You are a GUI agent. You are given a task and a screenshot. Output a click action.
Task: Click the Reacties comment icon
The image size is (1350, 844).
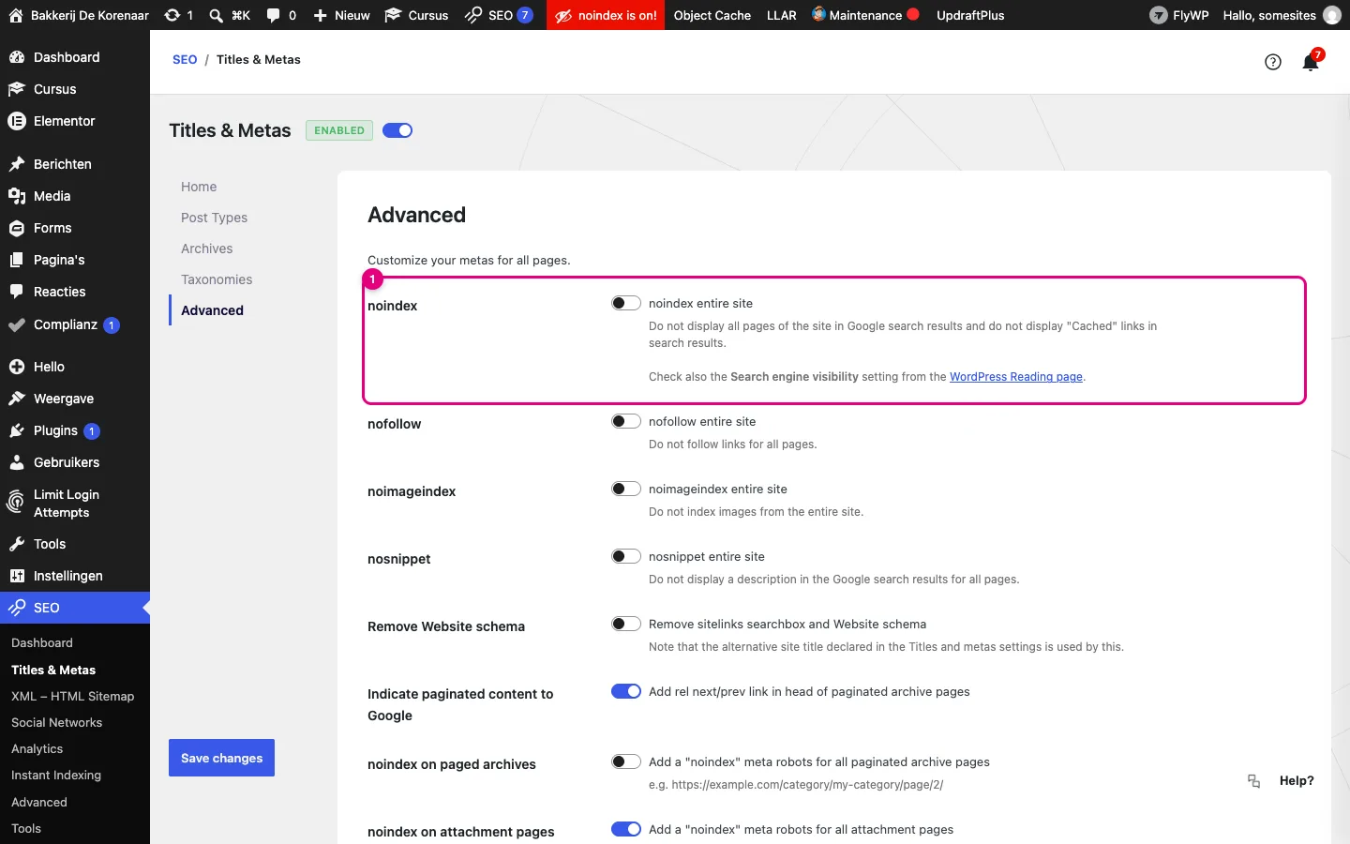[16, 292]
